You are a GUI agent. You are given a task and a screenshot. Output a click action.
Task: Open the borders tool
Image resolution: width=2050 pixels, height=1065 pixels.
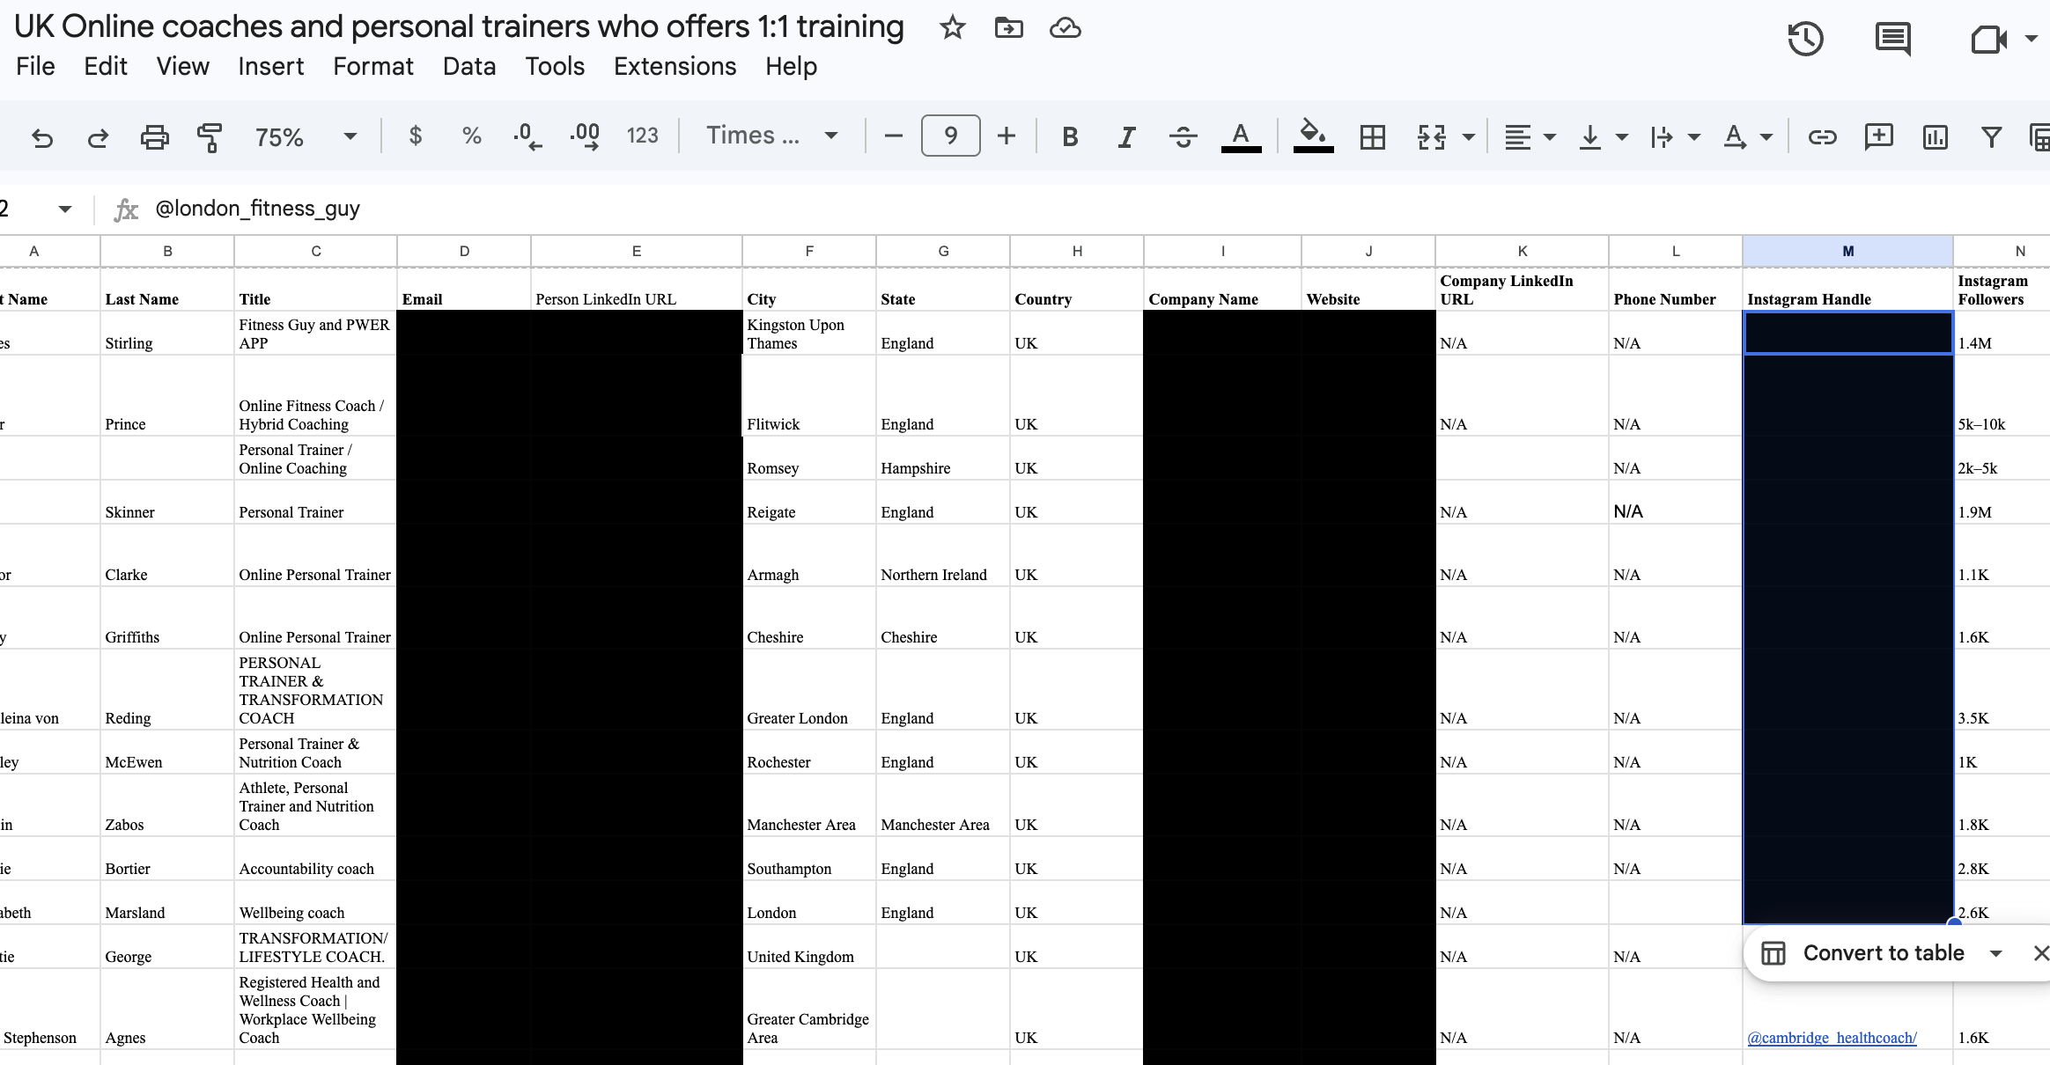[1372, 136]
